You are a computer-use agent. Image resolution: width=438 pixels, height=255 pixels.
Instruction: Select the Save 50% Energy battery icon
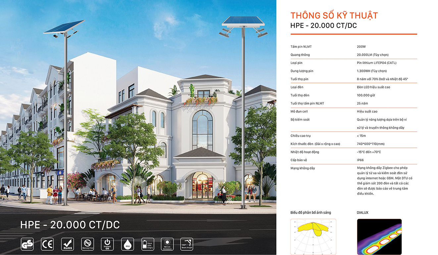click(148, 244)
